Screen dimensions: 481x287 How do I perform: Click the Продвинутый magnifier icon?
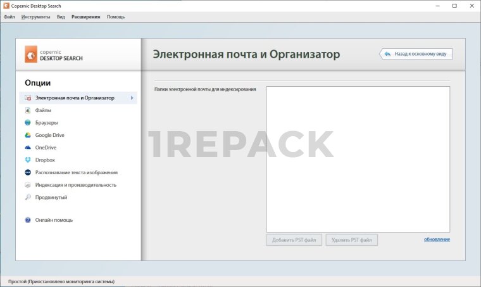(x=28, y=198)
